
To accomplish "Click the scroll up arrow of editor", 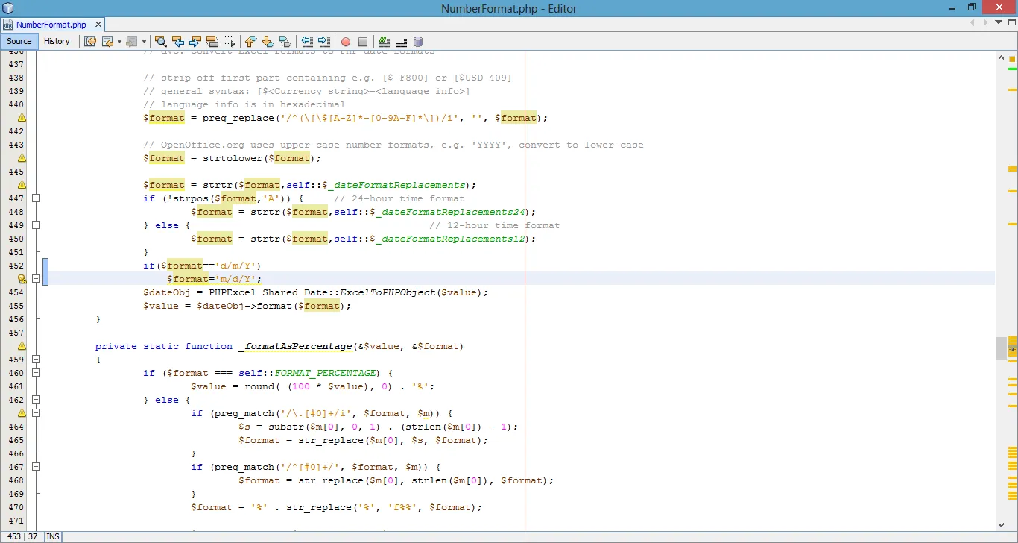I will pos(1000,57).
